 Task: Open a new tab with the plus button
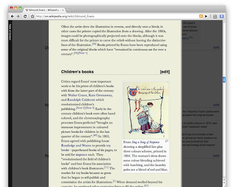[69, 10]
